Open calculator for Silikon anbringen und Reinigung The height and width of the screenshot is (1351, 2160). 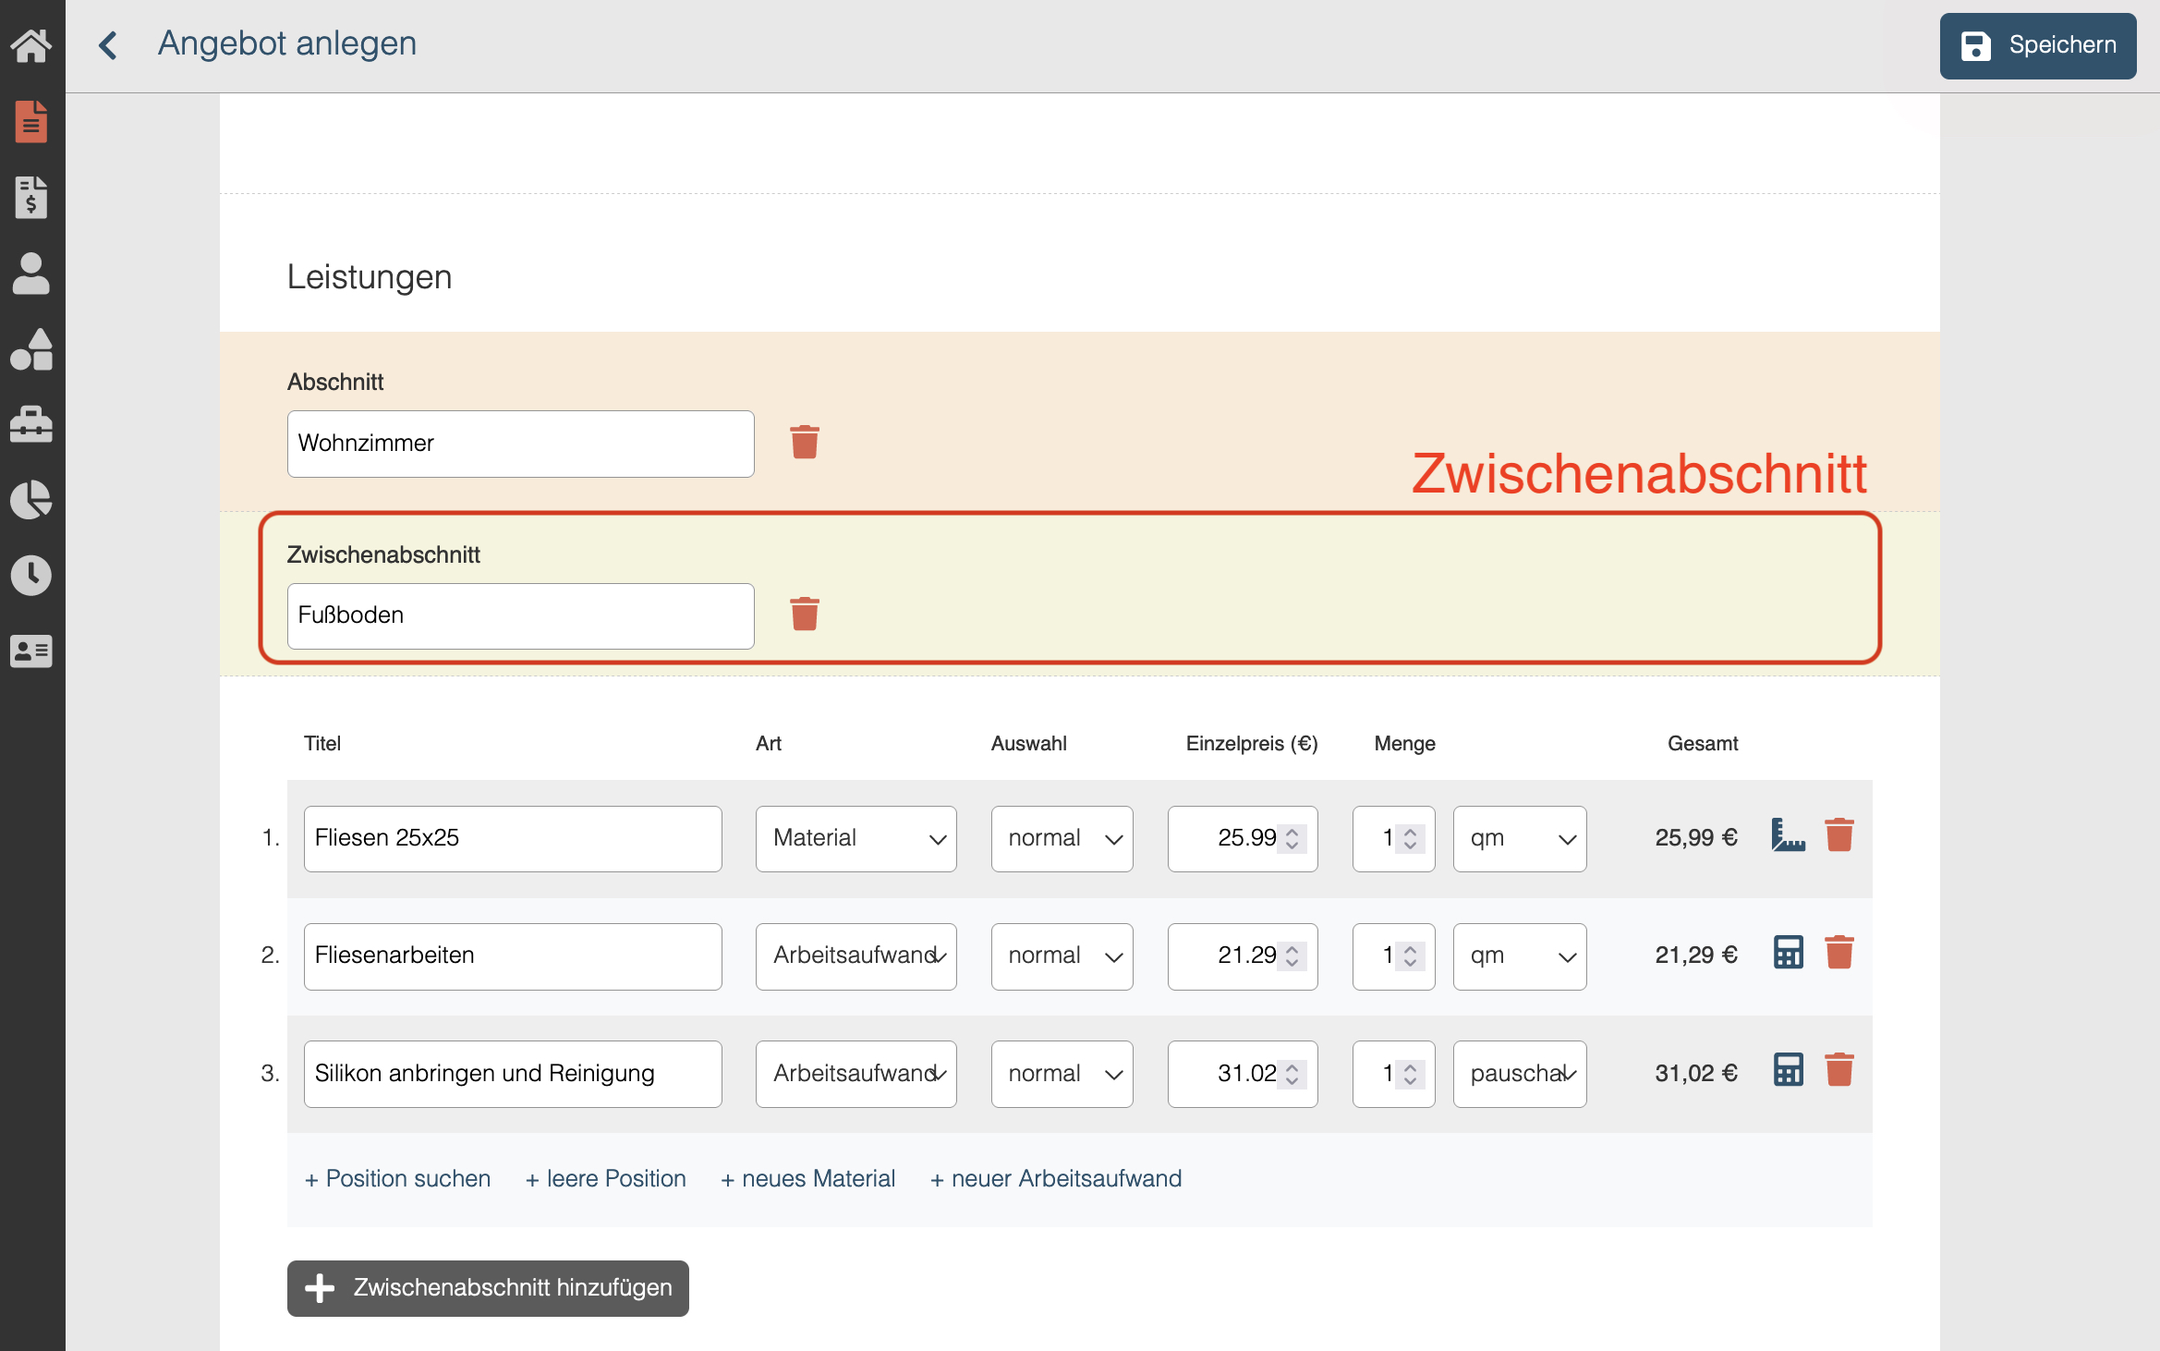tap(1789, 1070)
